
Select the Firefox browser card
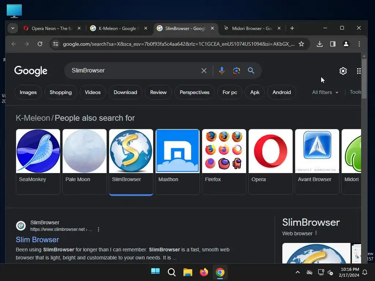point(224,162)
